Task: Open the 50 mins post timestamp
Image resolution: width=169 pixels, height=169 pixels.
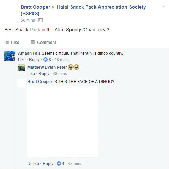Action: click(x=28, y=20)
